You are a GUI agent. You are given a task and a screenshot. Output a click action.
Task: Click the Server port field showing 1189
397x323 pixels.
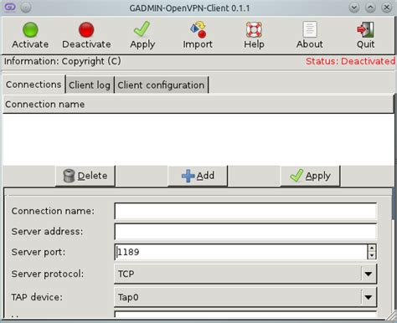(x=241, y=252)
